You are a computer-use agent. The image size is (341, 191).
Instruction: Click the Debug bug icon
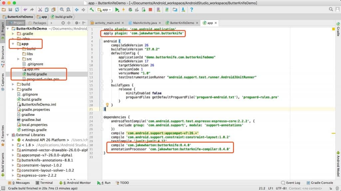coord(130,10)
